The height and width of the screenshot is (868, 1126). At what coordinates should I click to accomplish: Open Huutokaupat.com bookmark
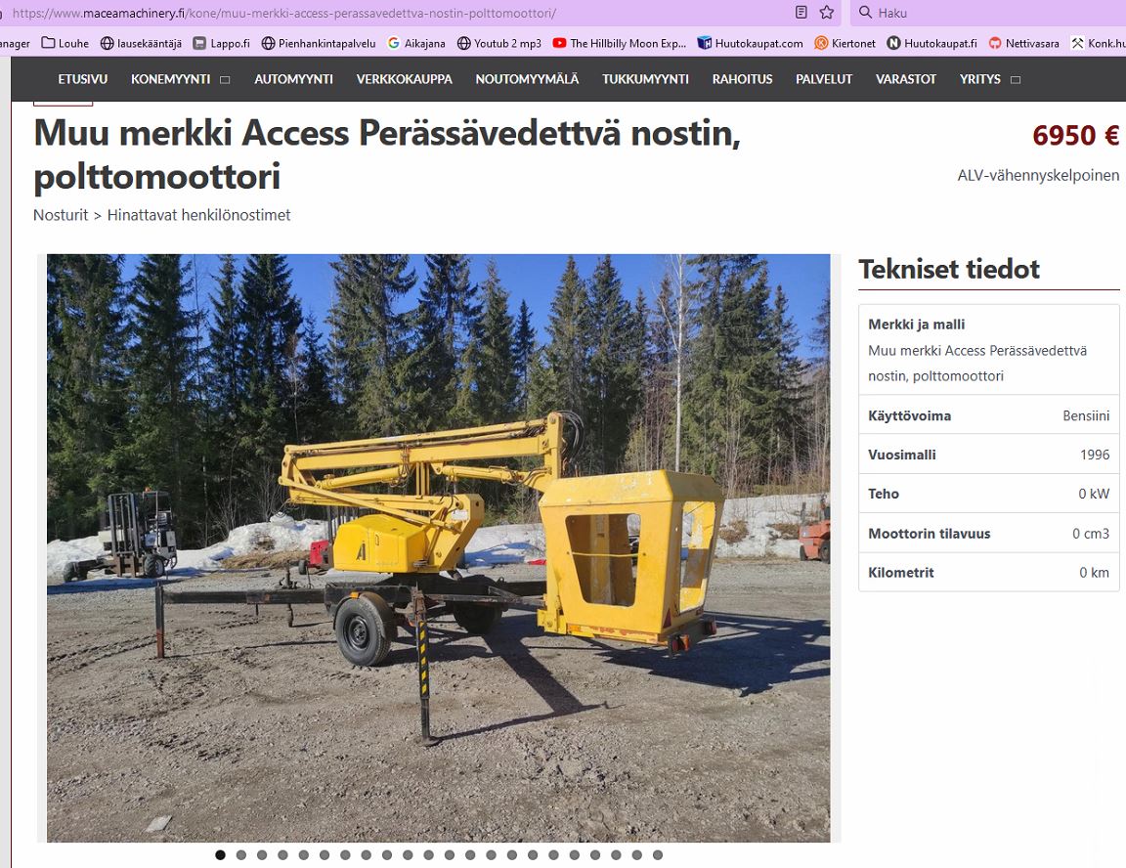(x=750, y=43)
